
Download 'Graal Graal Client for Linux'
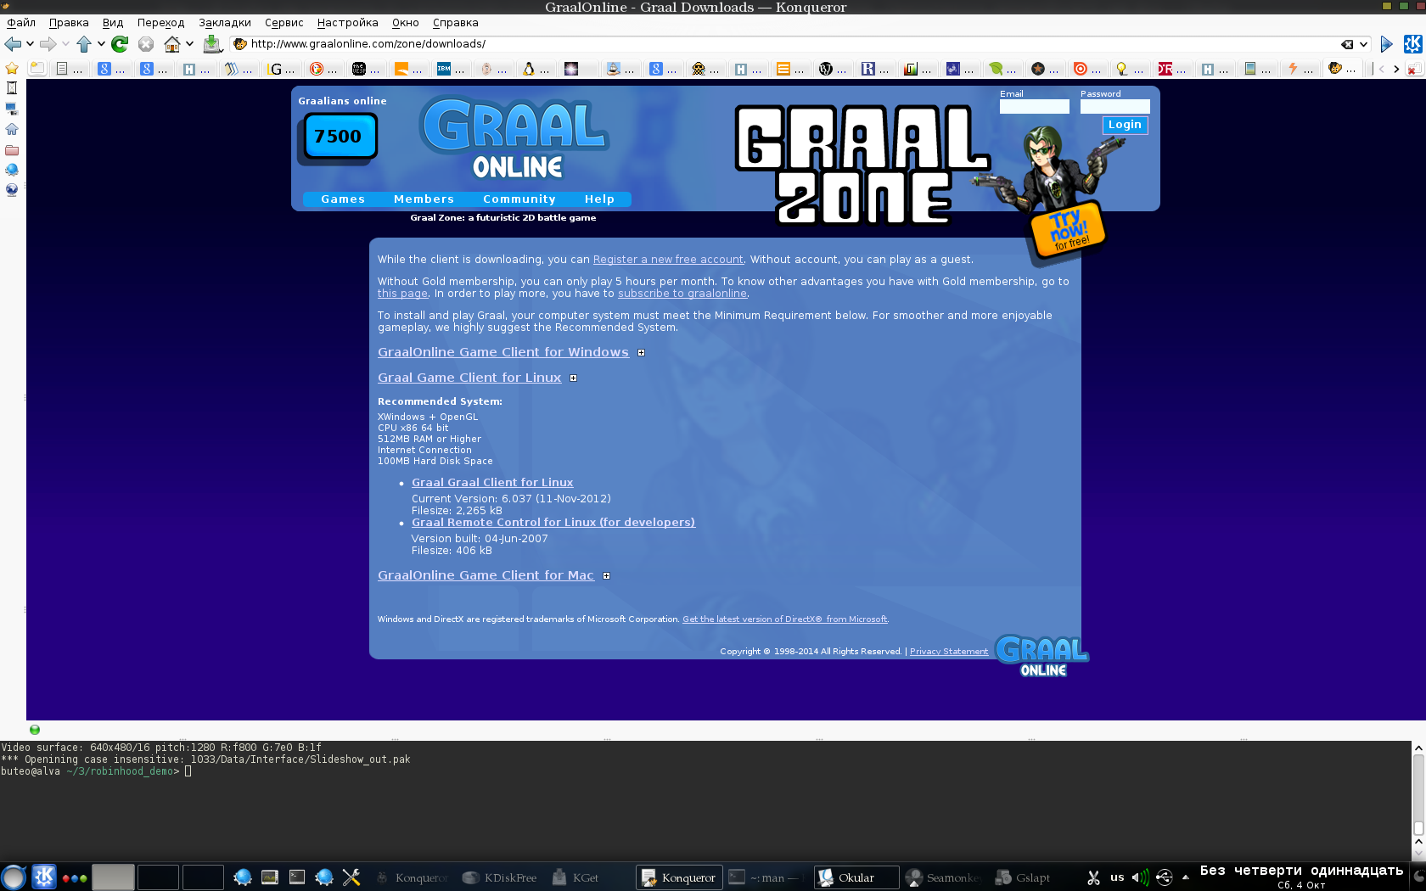(x=492, y=483)
